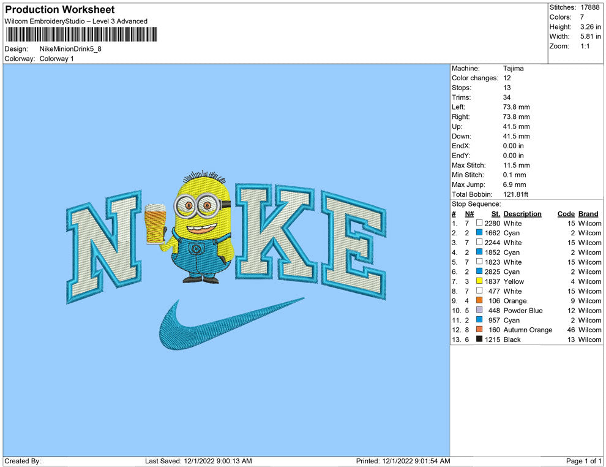606x467 pixels.
Task: Click the Description column header
Action: point(522,214)
